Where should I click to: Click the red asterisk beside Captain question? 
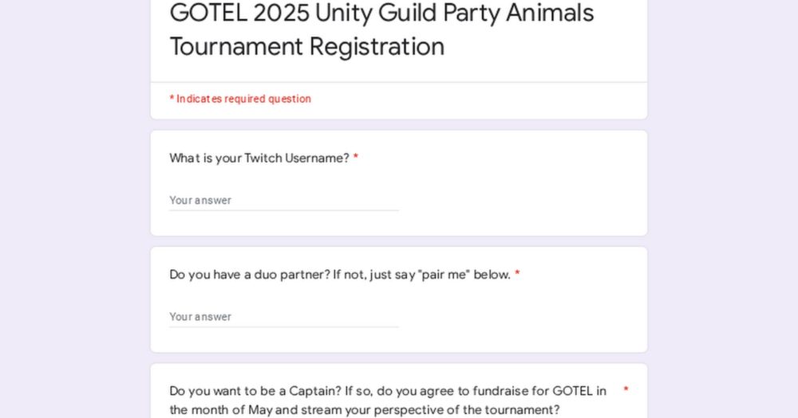coord(626,389)
